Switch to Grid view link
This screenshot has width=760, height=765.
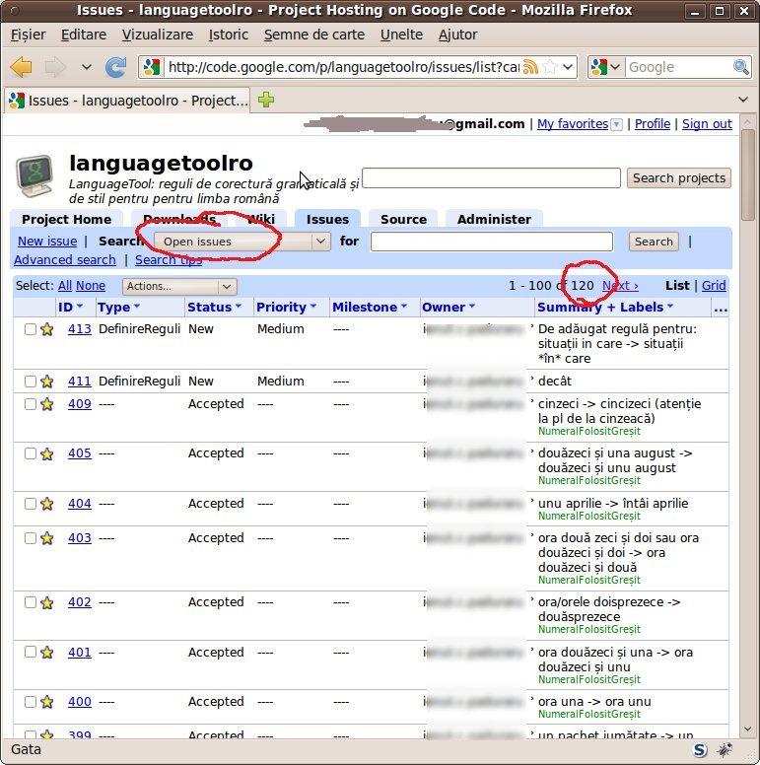point(714,286)
